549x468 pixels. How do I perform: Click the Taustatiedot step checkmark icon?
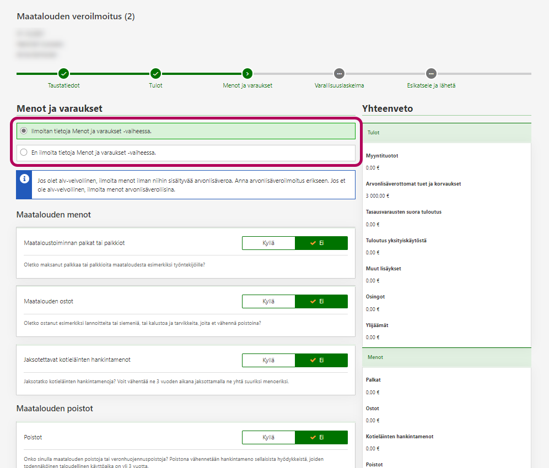[x=64, y=73]
